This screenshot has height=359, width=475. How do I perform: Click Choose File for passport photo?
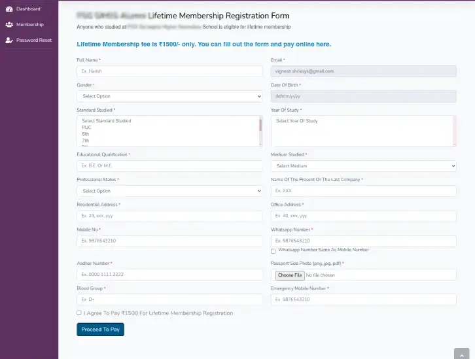[290, 275]
